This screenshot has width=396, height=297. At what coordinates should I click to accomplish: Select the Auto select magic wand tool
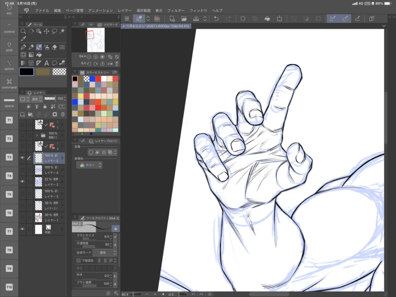(x=62, y=31)
